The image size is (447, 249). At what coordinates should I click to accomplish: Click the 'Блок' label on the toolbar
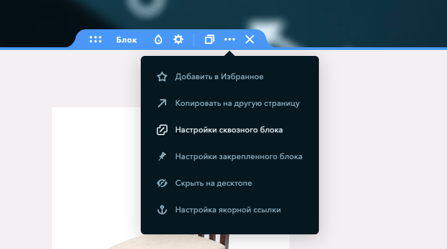(127, 40)
